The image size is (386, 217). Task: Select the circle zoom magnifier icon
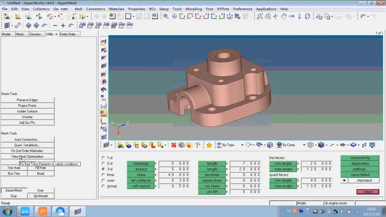(x=268, y=17)
